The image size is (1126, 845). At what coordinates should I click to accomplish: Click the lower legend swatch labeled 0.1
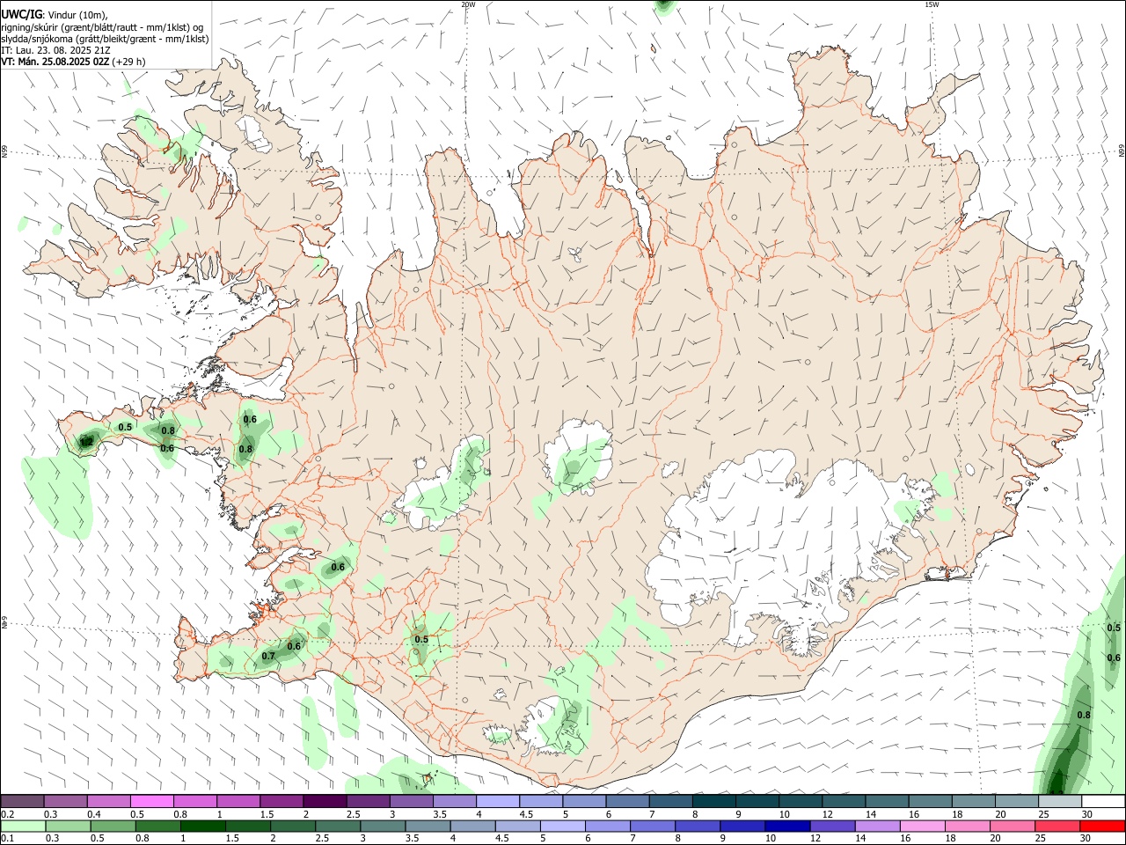pyautogui.click(x=23, y=826)
